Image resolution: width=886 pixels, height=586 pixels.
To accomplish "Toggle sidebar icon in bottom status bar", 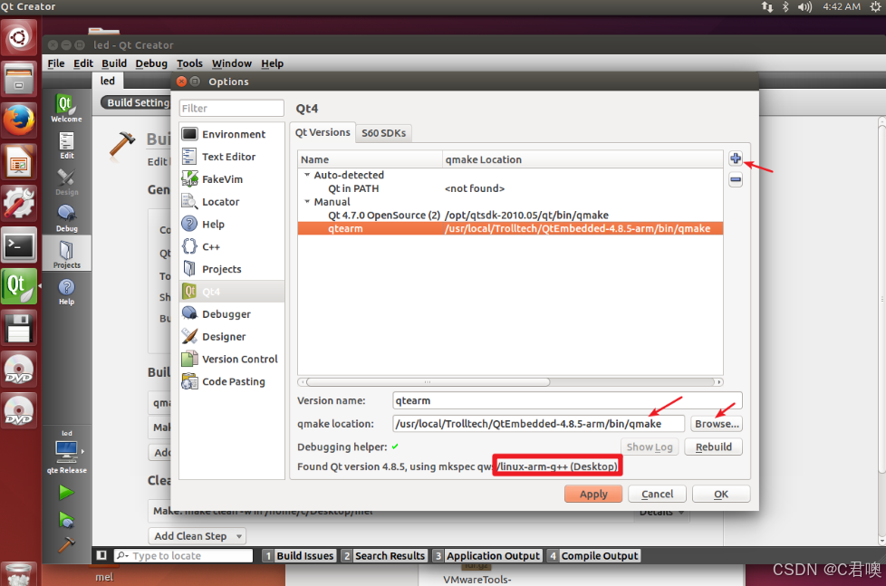I will 101,555.
